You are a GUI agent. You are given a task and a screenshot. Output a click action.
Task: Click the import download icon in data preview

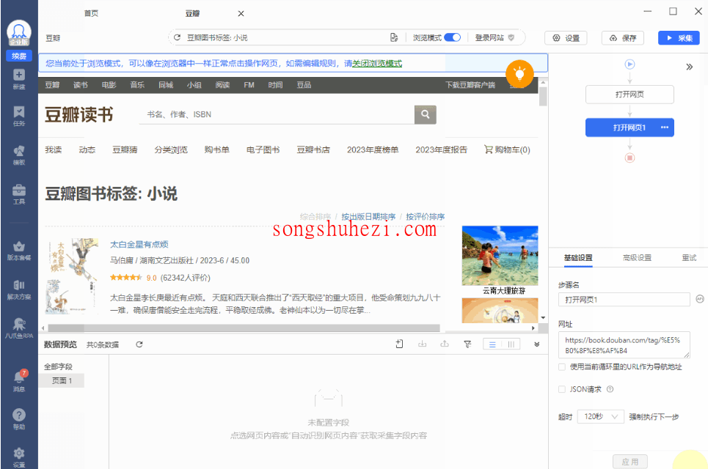click(x=422, y=344)
